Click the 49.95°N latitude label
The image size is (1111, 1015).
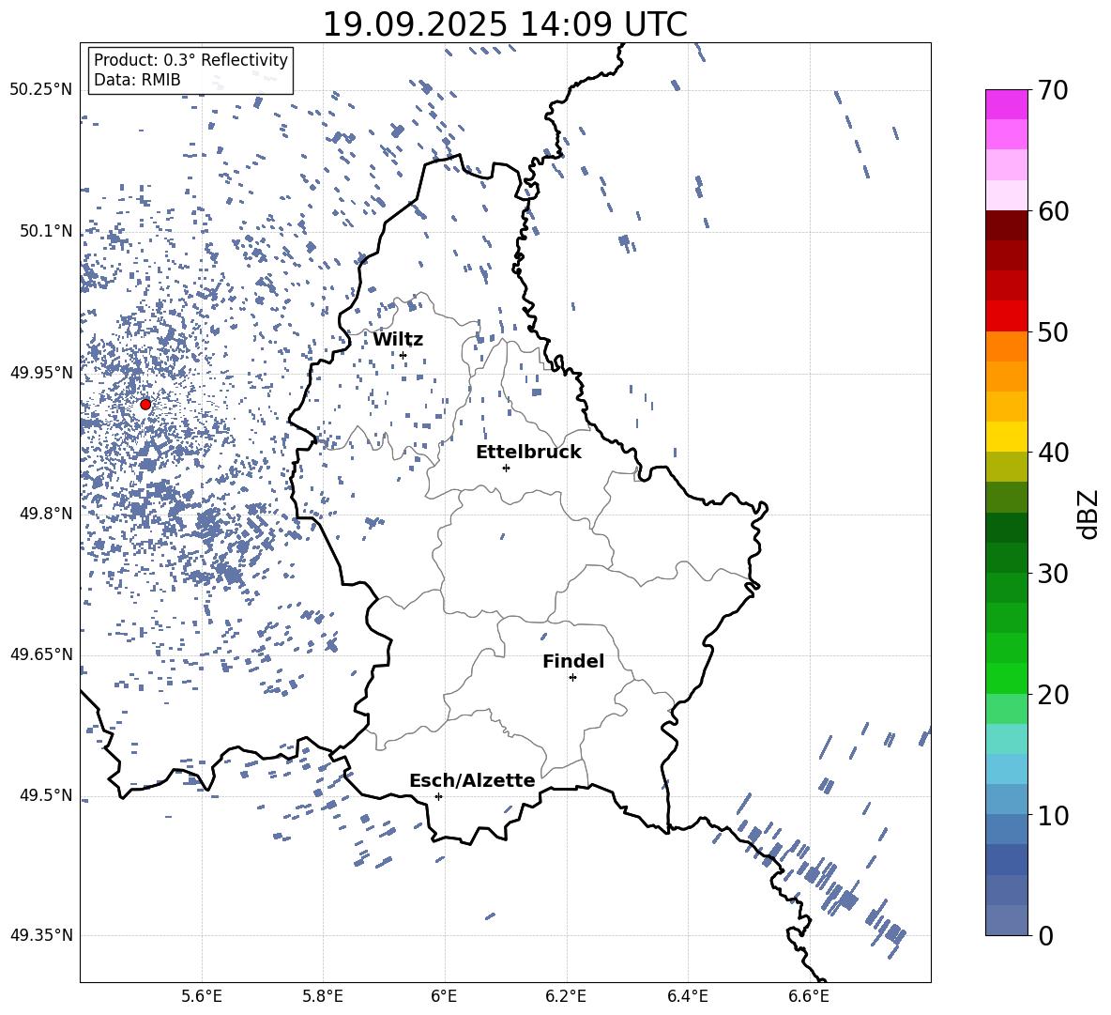pos(41,372)
